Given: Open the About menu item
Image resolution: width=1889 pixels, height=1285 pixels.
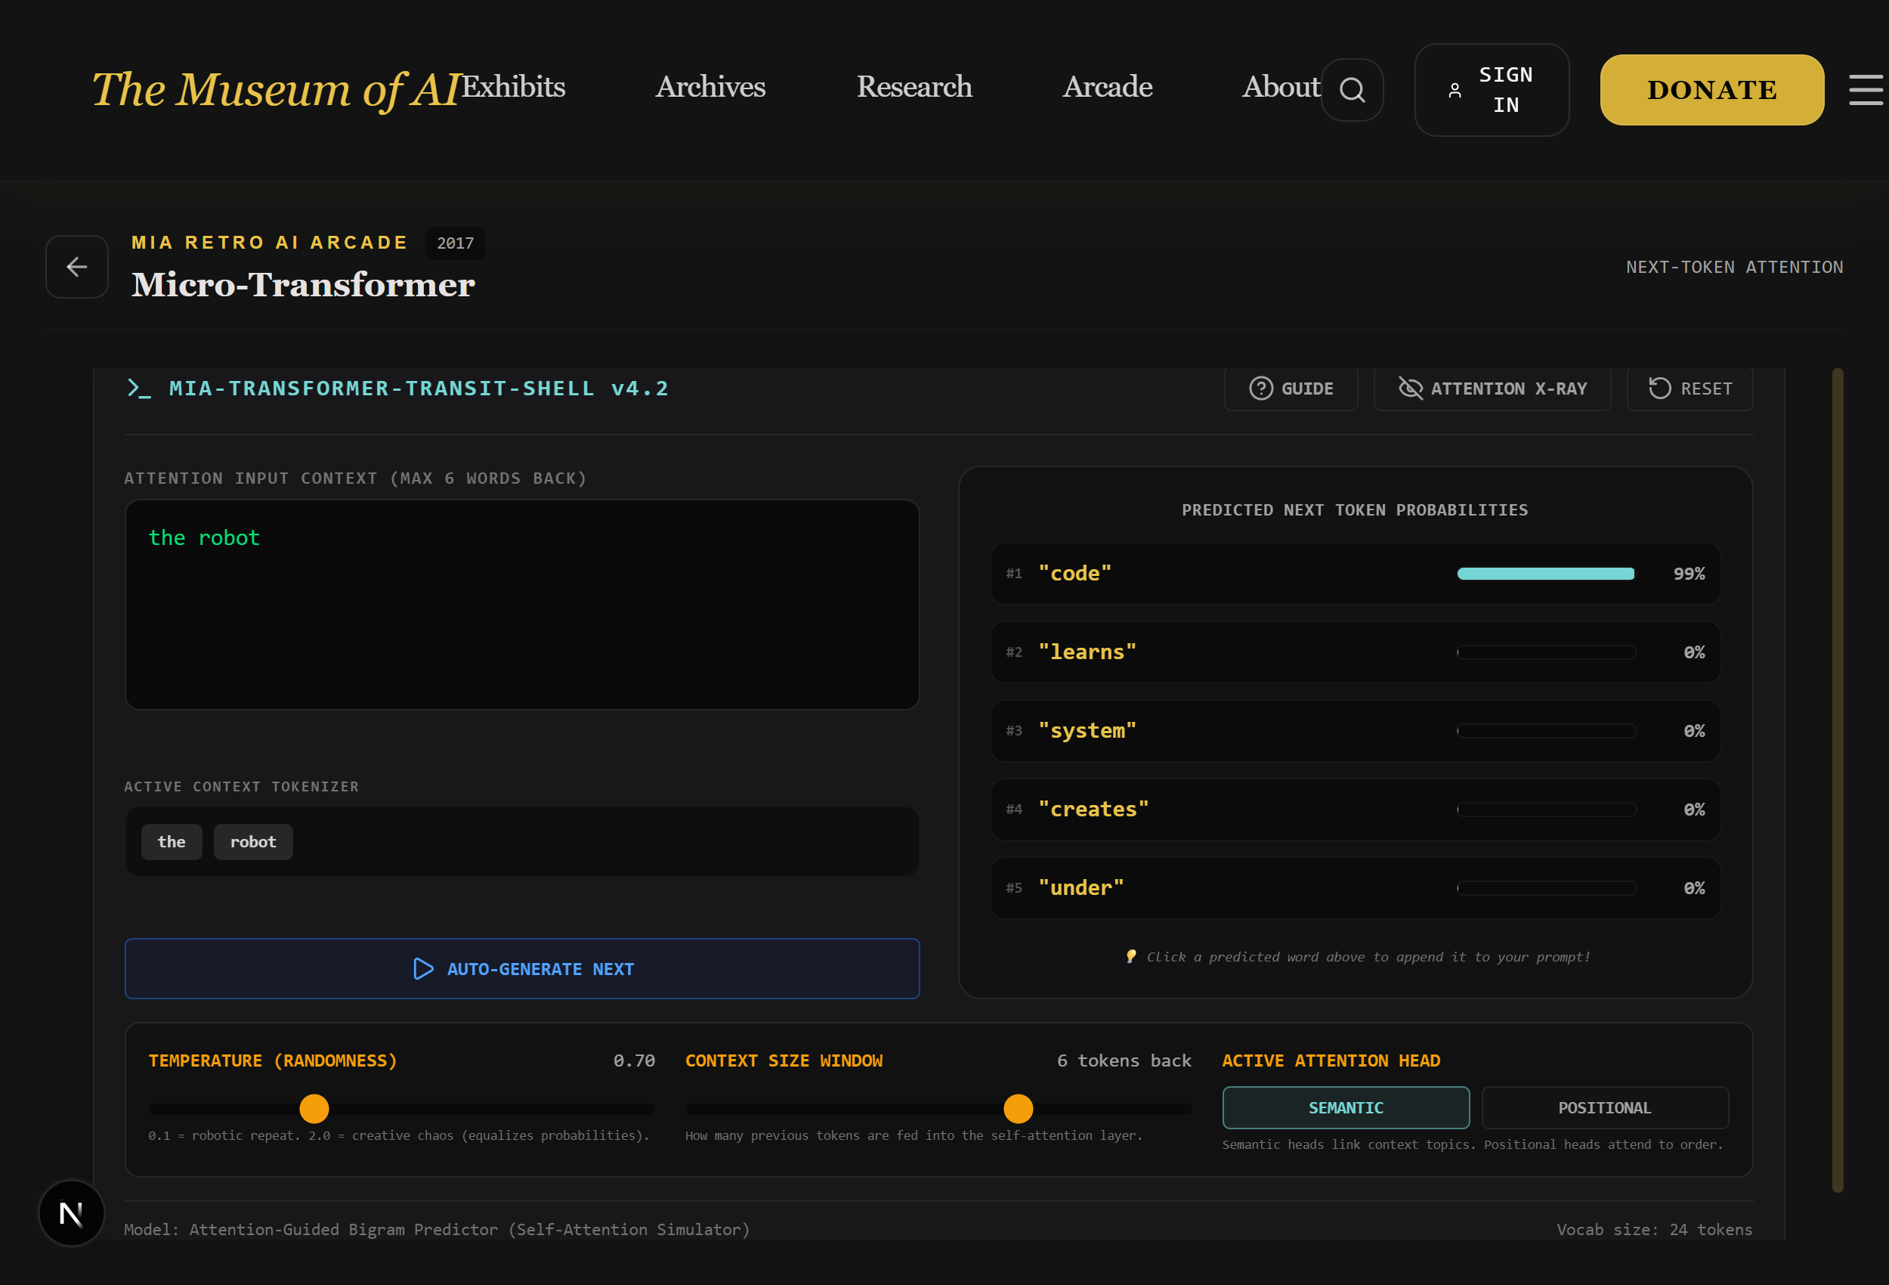Looking at the screenshot, I should pos(1281,86).
